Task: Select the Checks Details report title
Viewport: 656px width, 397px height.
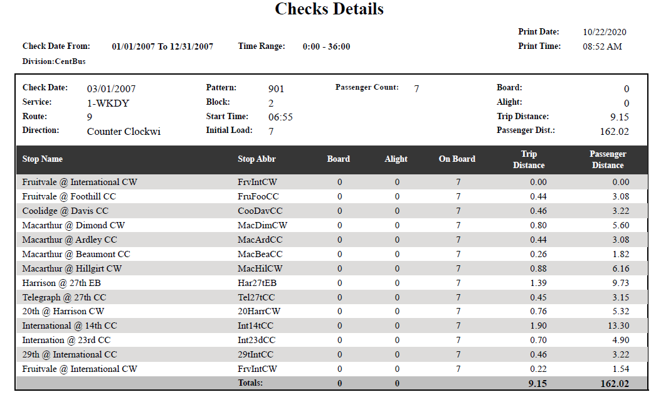Action: click(x=328, y=9)
